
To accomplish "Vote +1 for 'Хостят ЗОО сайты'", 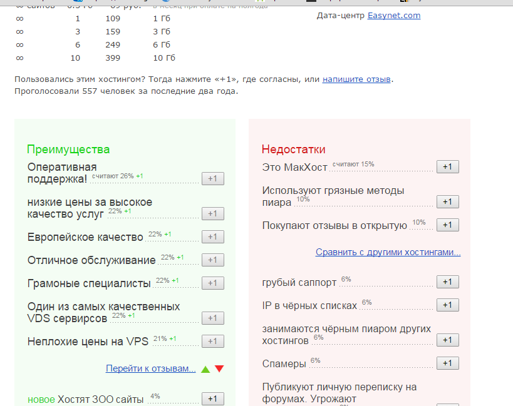I will pos(213,399).
